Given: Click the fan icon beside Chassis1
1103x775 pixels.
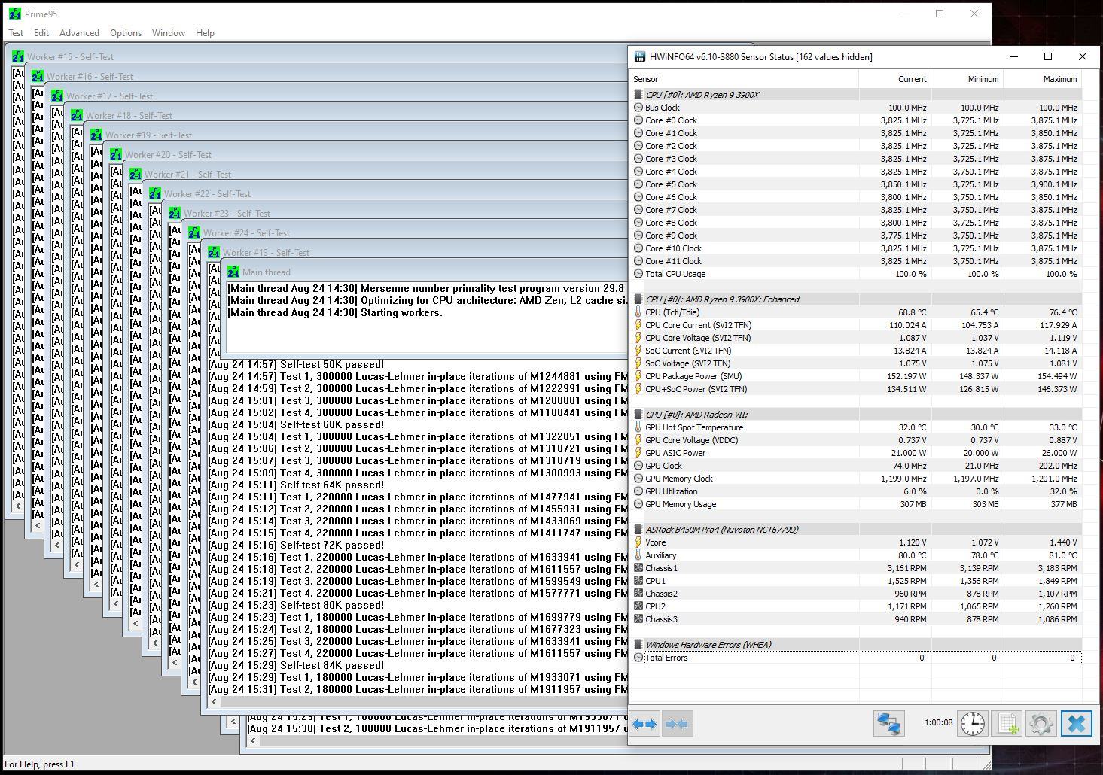Looking at the screenshot, I should click(638, 568).
